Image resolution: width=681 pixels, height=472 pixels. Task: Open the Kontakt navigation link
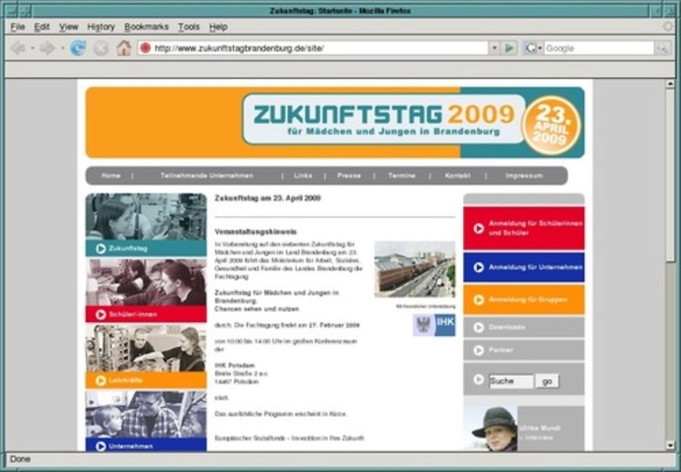pos(458,175)
